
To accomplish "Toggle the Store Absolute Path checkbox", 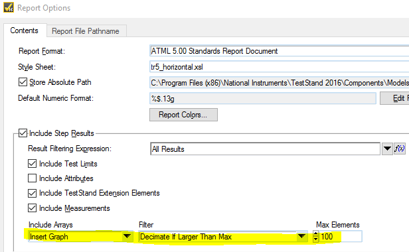I will tap(23, 82).
